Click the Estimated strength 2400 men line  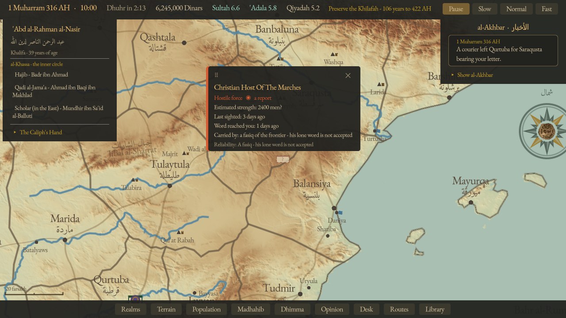[x=248, y=107]
